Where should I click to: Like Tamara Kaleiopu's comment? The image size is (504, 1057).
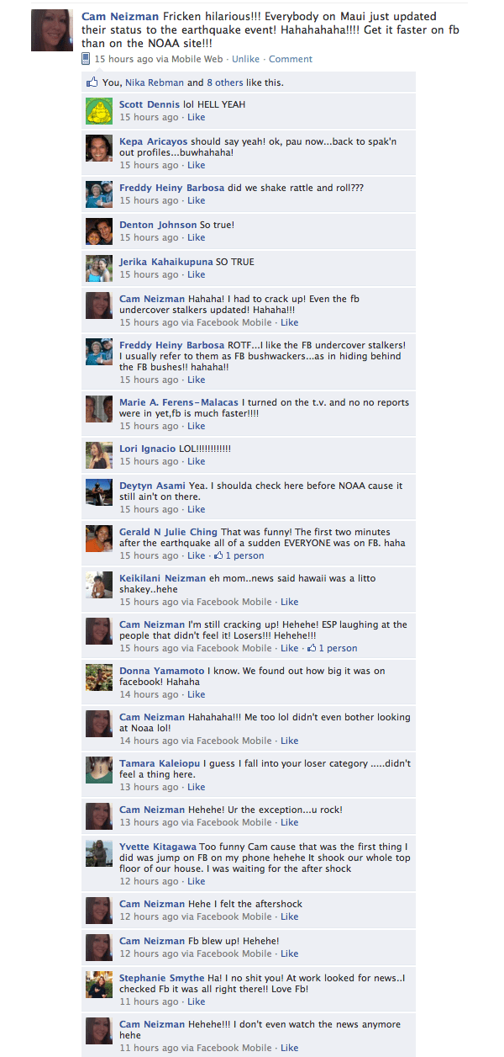(196, 787)
